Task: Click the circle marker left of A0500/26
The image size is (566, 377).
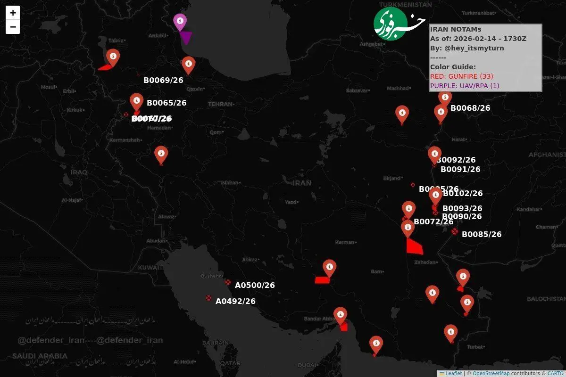Action: tap(228, 282)
